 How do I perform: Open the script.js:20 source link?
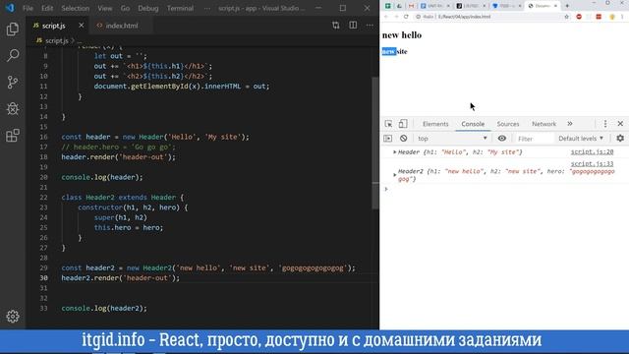592,151
